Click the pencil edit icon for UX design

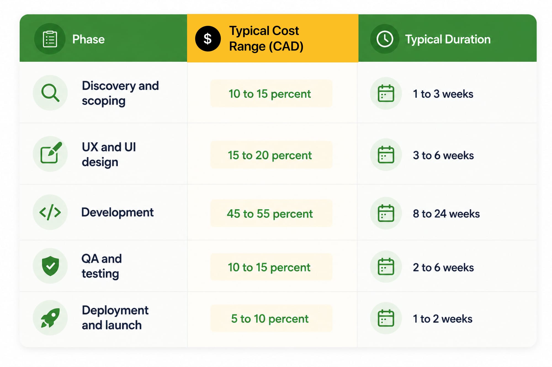pyautogui.click(x=50, y=154)
